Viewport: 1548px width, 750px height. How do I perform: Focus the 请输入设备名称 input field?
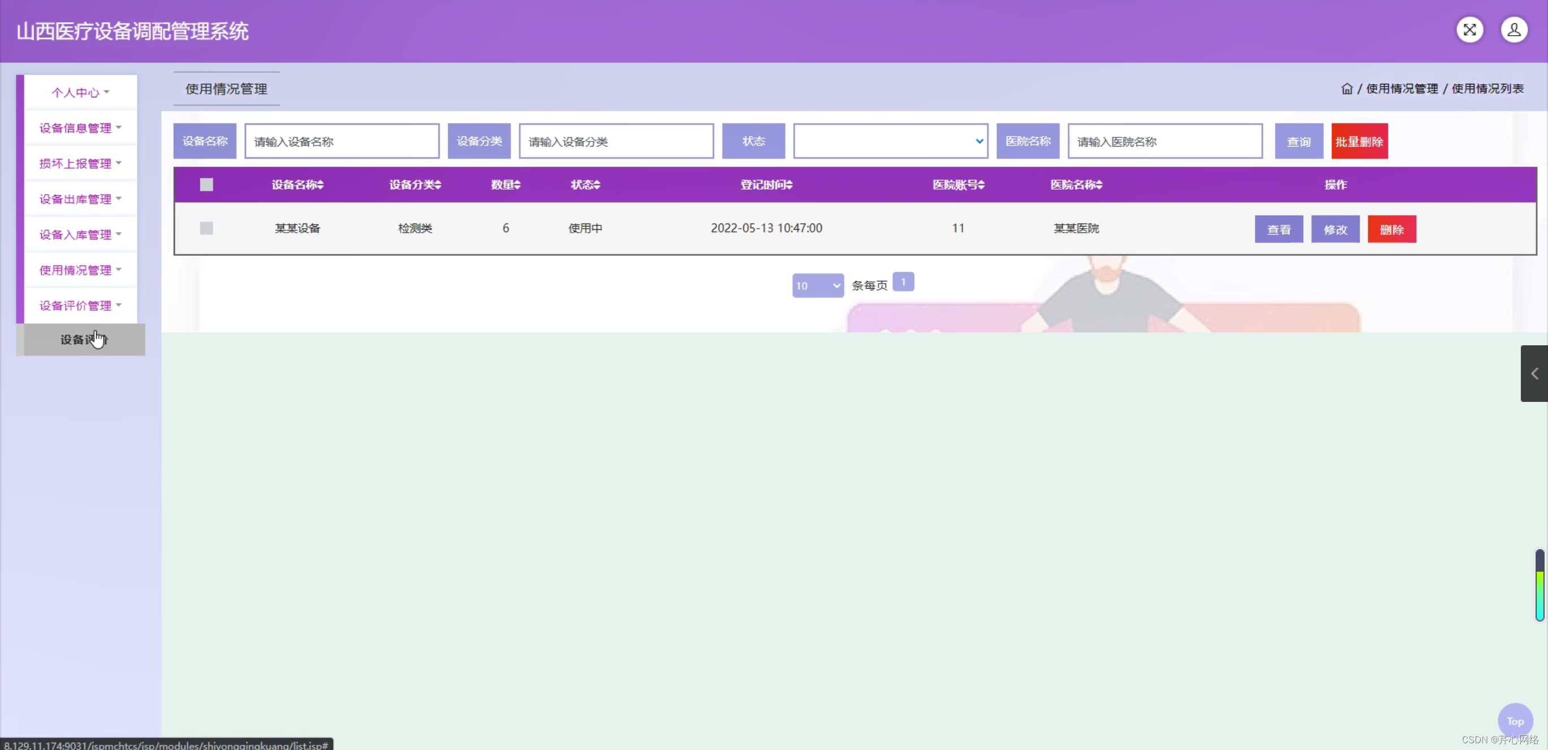341,141
